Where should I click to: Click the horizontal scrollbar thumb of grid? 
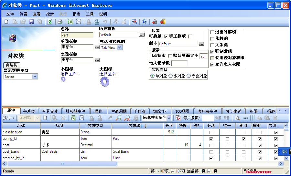[62, 164]
